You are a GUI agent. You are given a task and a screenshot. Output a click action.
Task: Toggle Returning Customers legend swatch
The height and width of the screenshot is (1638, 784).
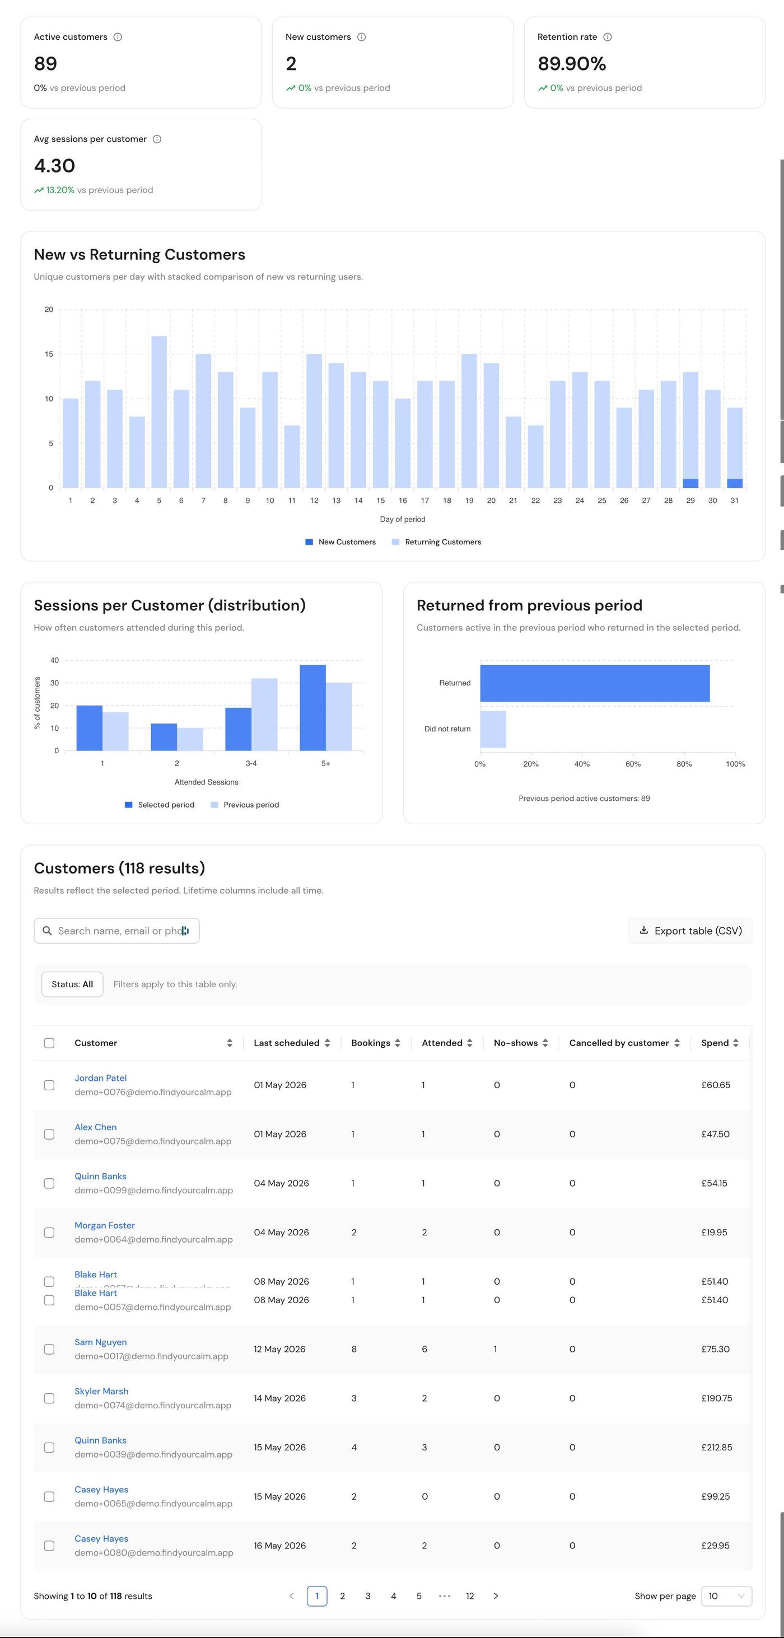(395, 543)
